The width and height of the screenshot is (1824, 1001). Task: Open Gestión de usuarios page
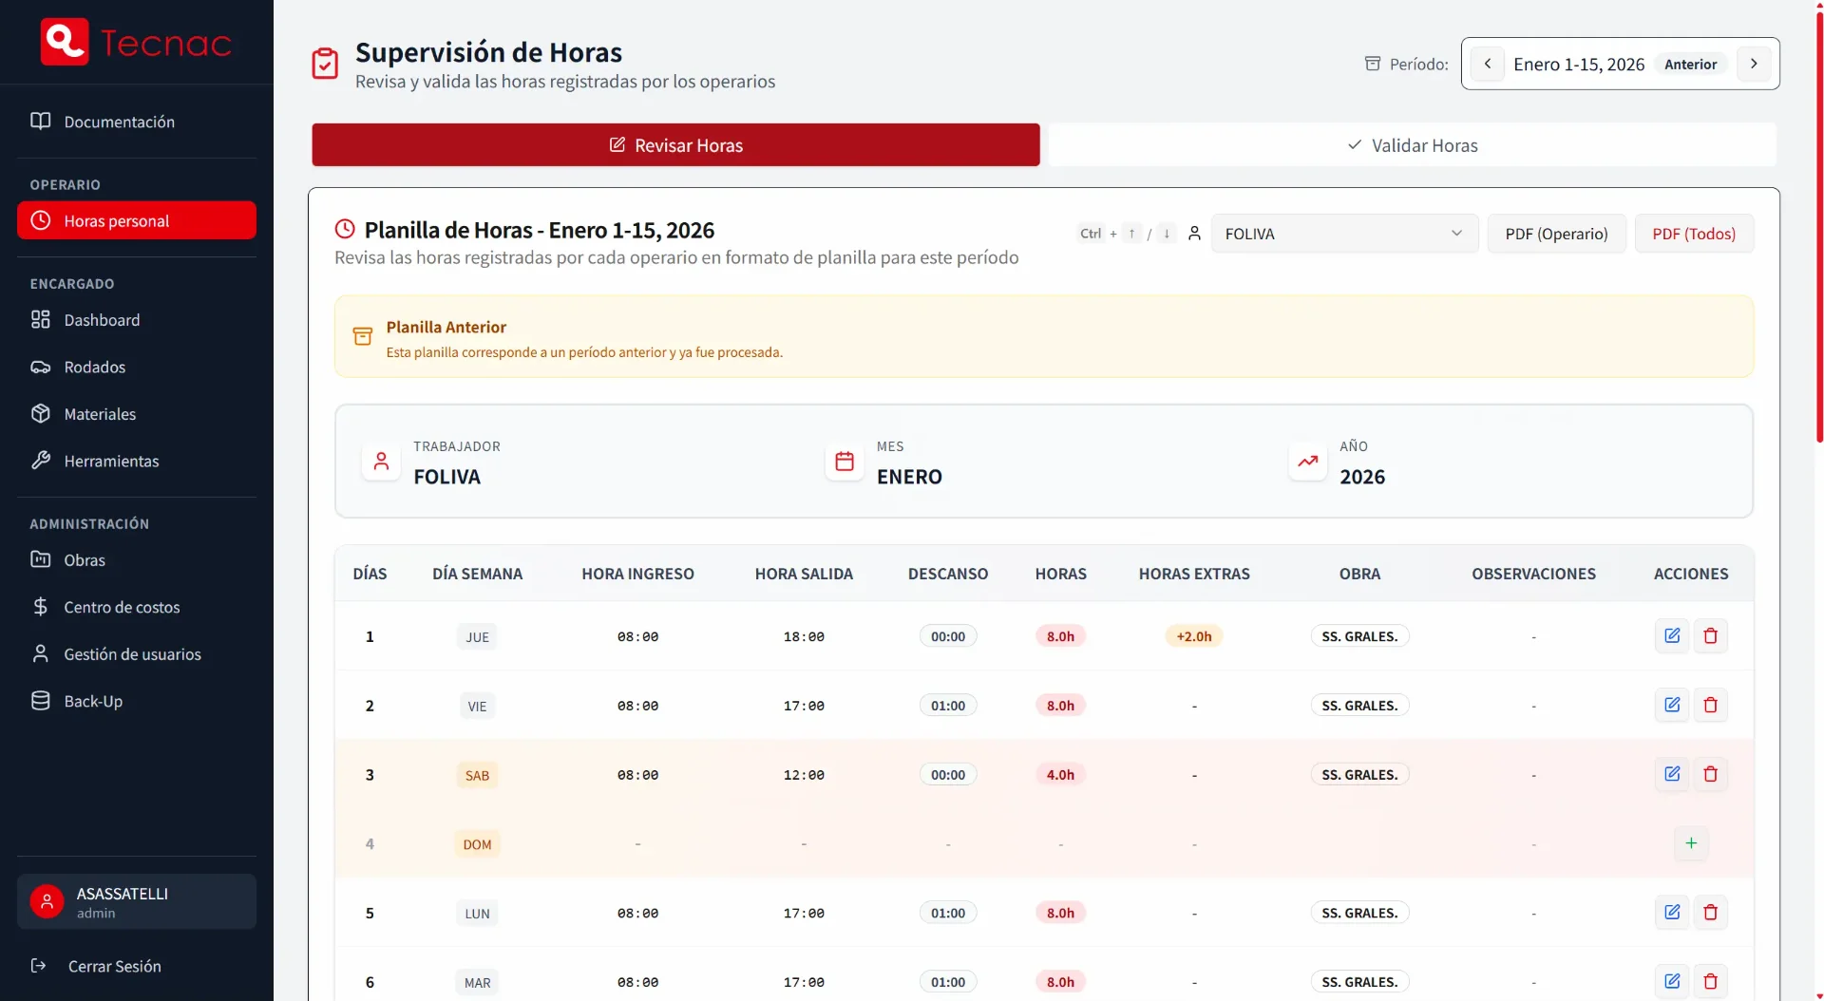click(x=132, y=654)
